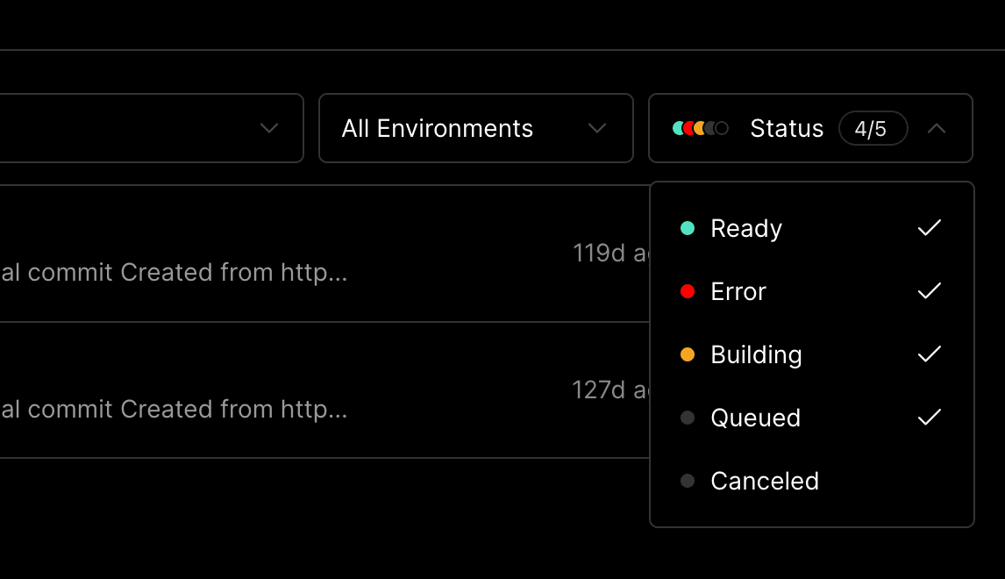Select Error in the status menu
The image size is (1005, 579).
[x=738, y=291]
